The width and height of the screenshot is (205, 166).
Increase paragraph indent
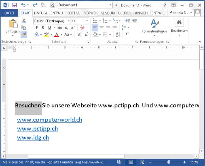click(134, 21)
